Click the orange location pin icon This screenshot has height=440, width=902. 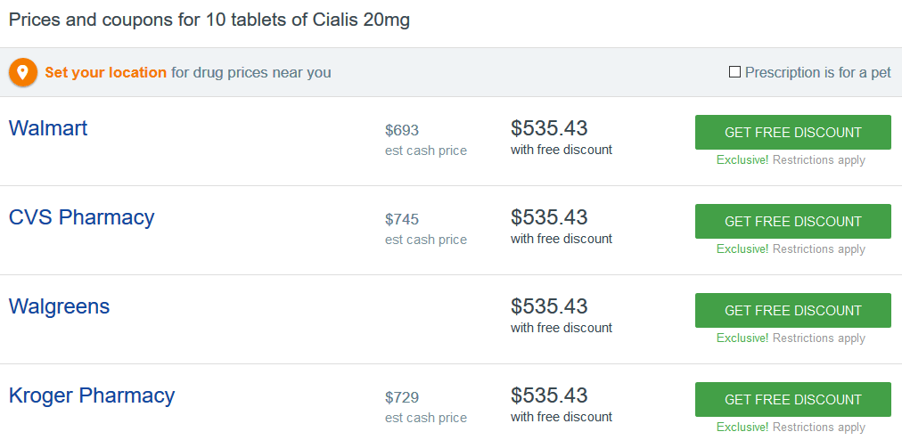click(x=23, y=73)
